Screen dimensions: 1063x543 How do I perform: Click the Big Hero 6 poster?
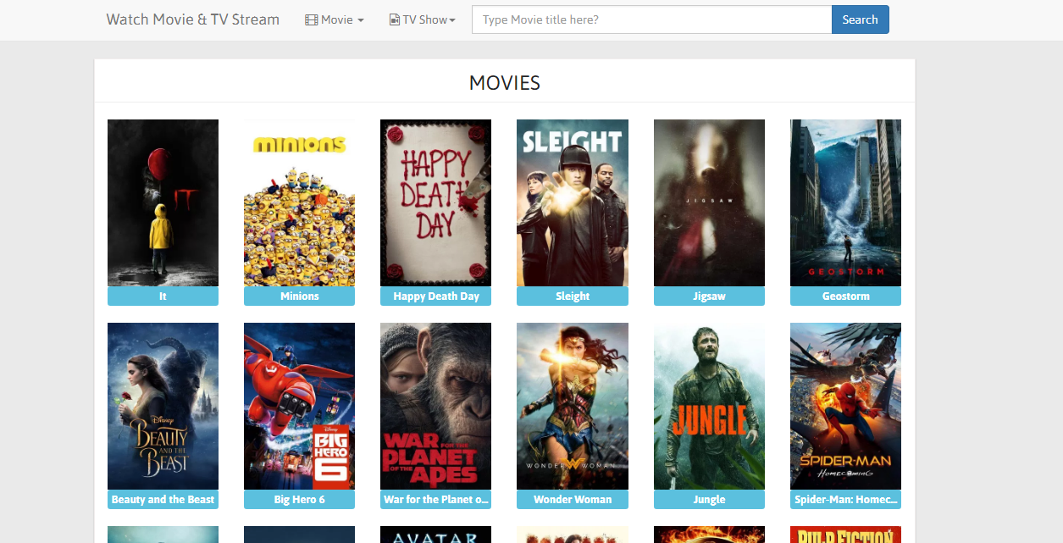[299, 406]
